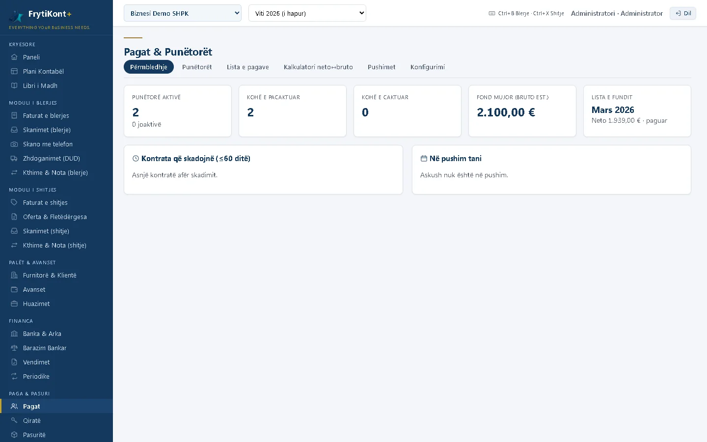
Task: Click the Qiratë key icon
Action: point(14,420)
